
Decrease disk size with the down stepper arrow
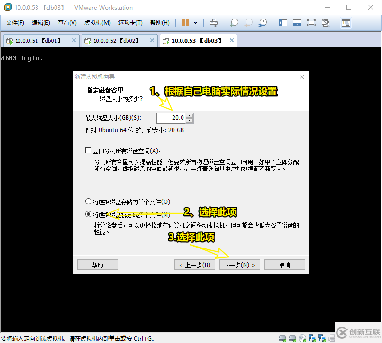(x=190, y=120)
